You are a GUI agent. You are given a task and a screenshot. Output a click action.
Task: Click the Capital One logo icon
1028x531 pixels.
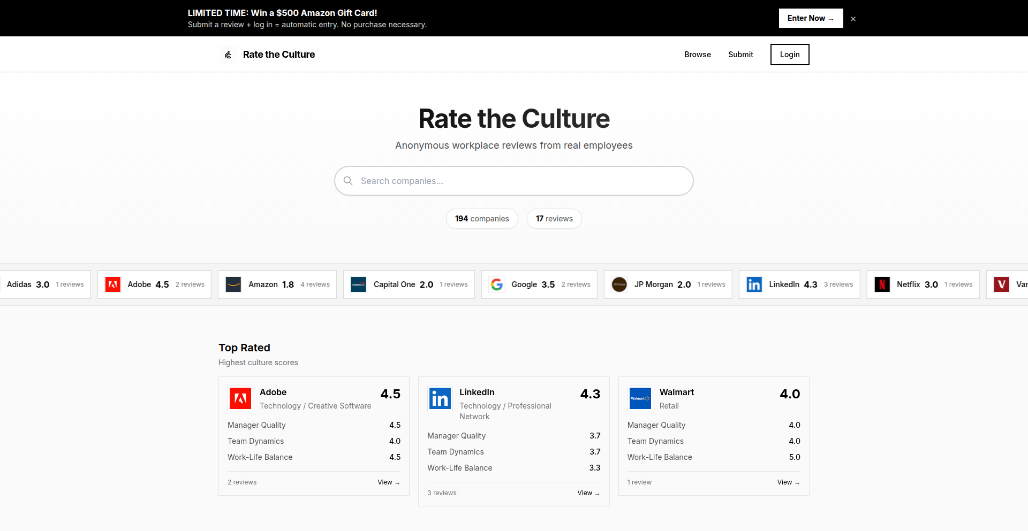coord(358,284)
